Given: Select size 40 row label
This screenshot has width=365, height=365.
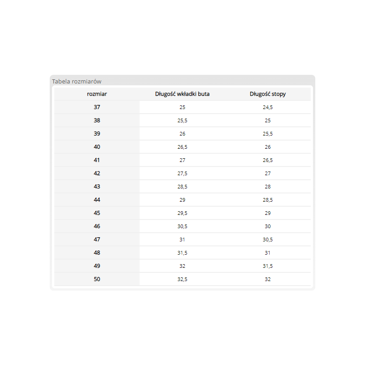Looking at the screenshot, I should click(97, 147).
